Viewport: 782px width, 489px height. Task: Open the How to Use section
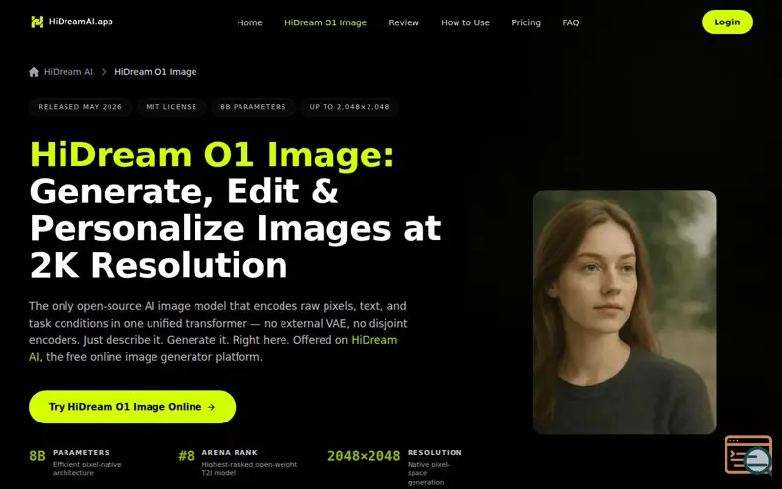465,22
